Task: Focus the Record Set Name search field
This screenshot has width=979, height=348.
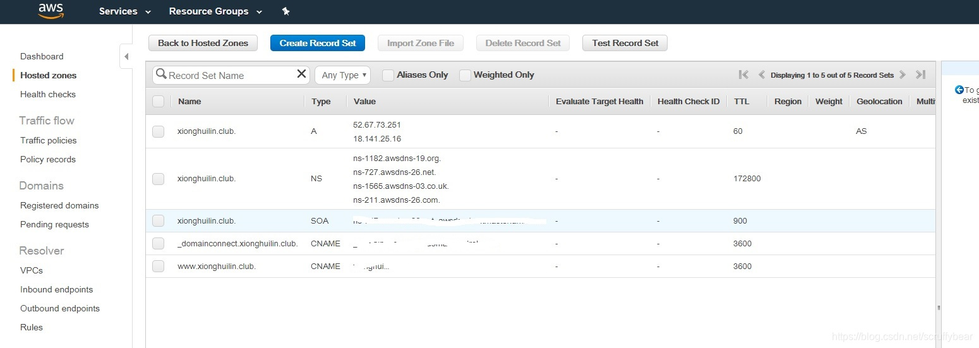Action: pyautogui.click(x=231, y=75)
